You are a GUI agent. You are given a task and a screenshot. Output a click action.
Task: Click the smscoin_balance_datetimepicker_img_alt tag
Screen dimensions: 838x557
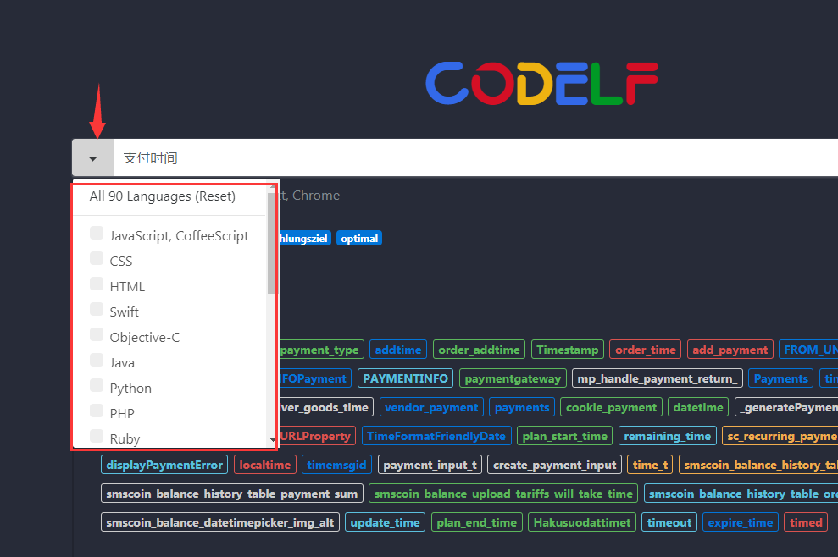[x=220, y=523]
